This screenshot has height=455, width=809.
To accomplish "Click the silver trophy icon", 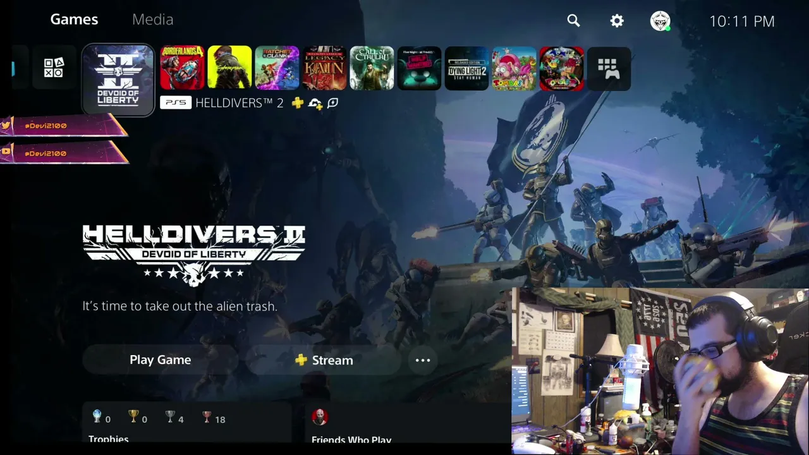I will click(x=170, y=416).
